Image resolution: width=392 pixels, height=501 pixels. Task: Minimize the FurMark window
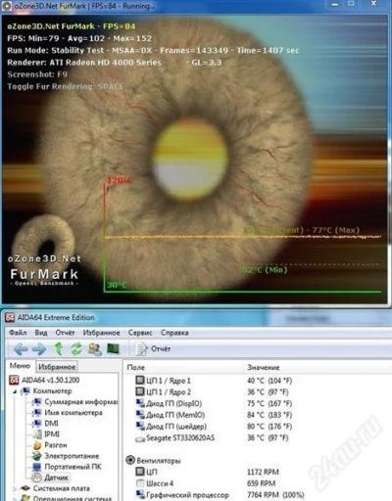coord(335,5)
